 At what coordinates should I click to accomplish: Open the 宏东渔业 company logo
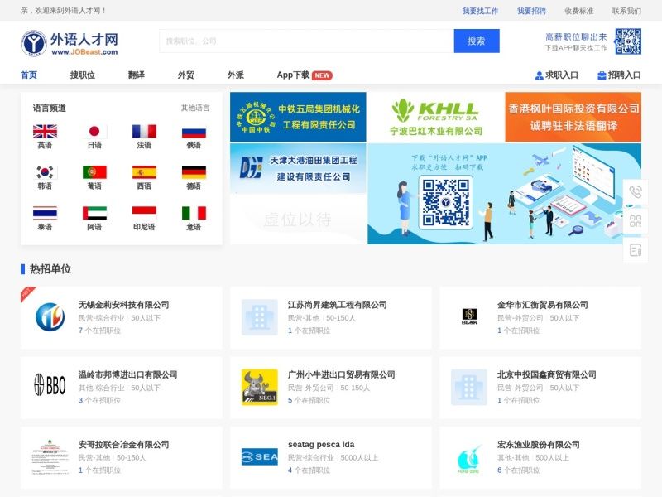tap(469, 459)
